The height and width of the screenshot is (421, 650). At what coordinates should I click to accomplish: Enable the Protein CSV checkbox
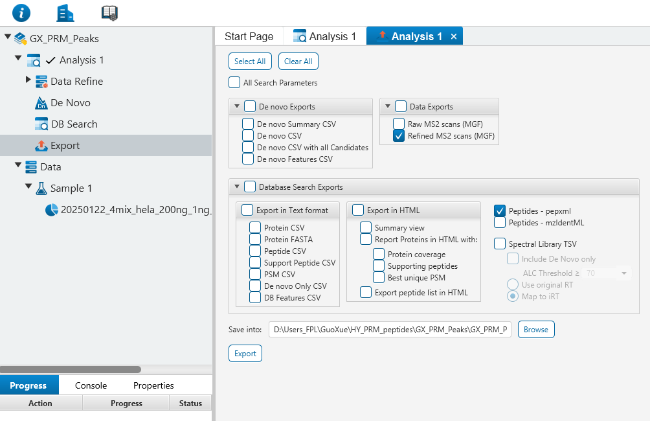pyautogui.click(x=255, y=228)
